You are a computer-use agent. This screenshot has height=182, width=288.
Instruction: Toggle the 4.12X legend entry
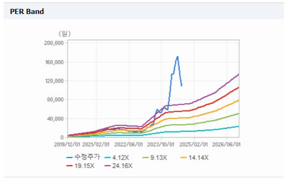117,158
